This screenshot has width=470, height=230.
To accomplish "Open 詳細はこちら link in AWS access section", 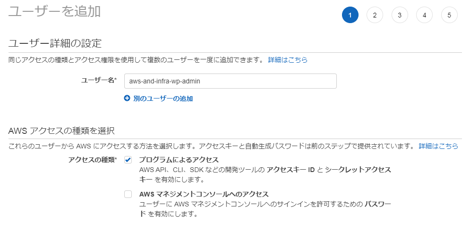I will tap(438, 146).
